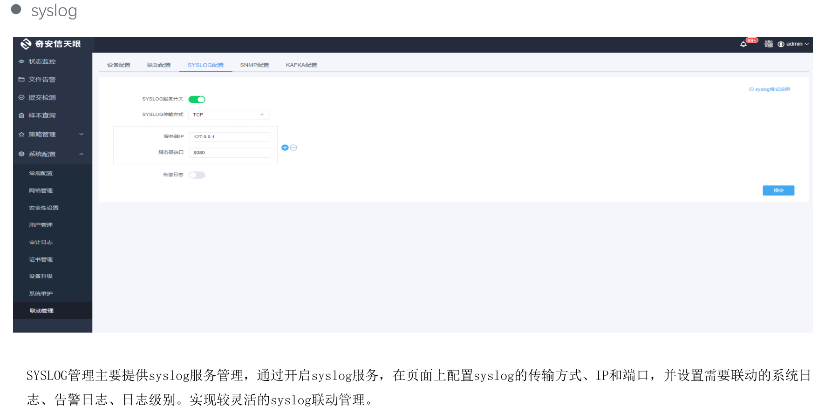Click the blue 提交 submit button
The image size is (832, 410).
pyautogui.click(x=778, y=191)
